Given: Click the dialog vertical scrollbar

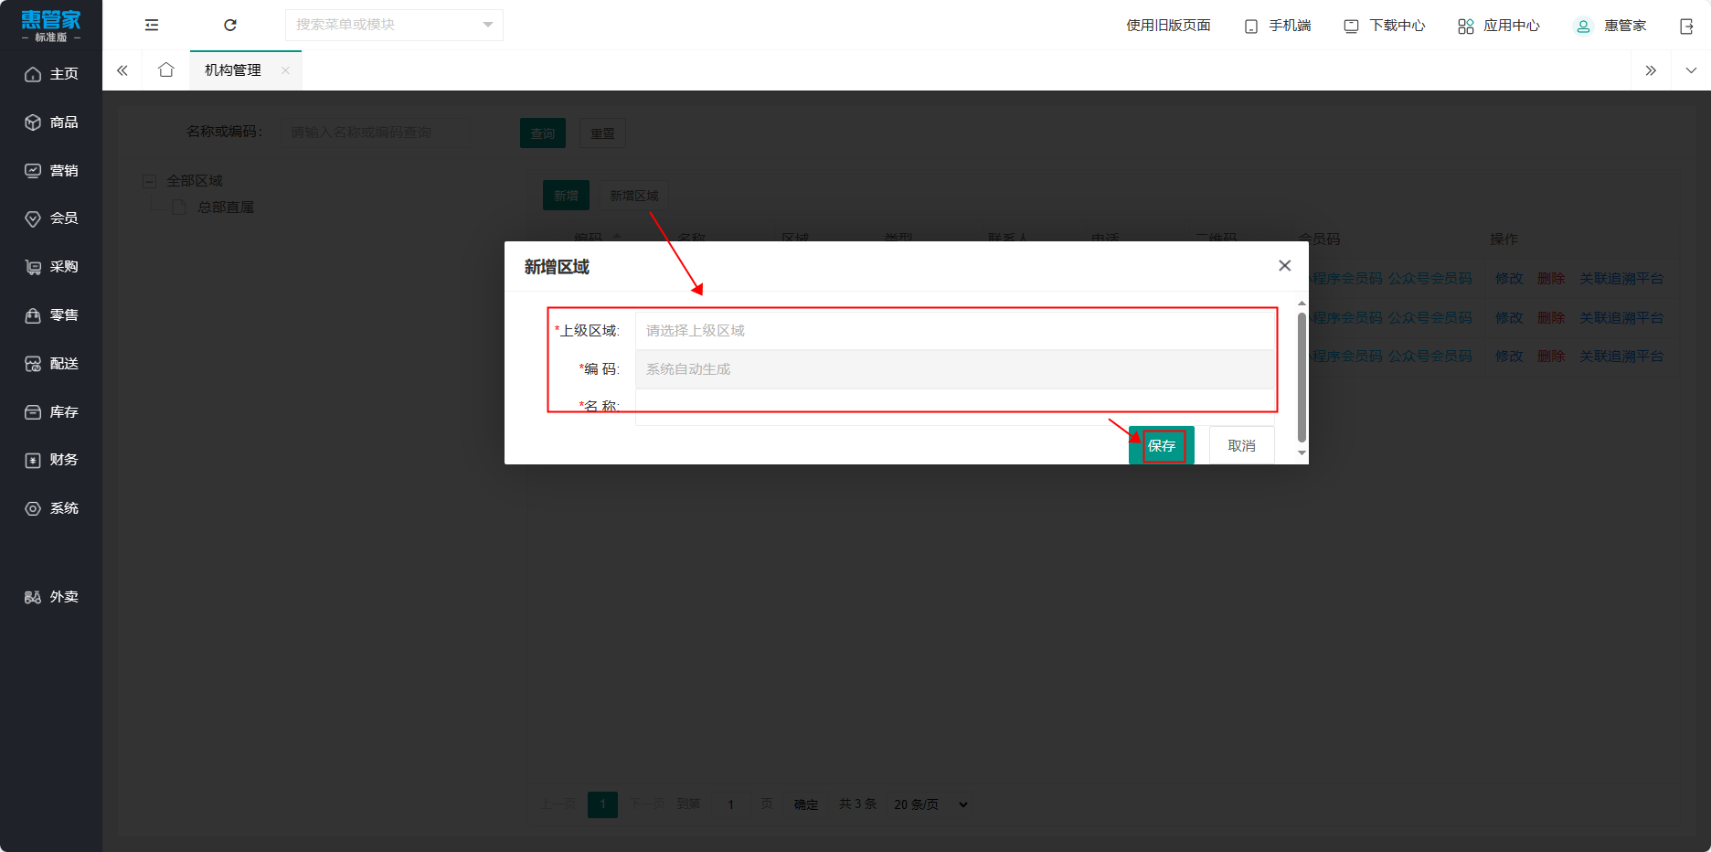Looking at the screenshot, I should [x=1302, y=377].
